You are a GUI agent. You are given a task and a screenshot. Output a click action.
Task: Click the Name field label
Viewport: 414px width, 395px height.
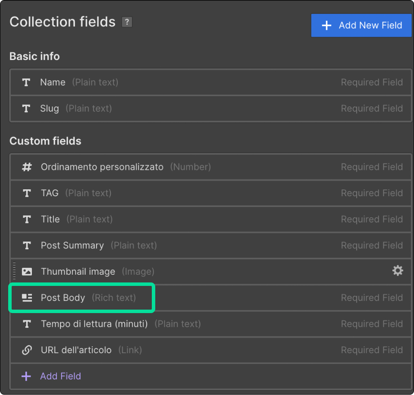(x=53, y=82)
